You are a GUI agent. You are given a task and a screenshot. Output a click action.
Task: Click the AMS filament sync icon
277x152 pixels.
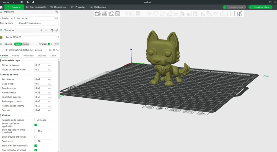pyautogui.click(x=52, y=30)
